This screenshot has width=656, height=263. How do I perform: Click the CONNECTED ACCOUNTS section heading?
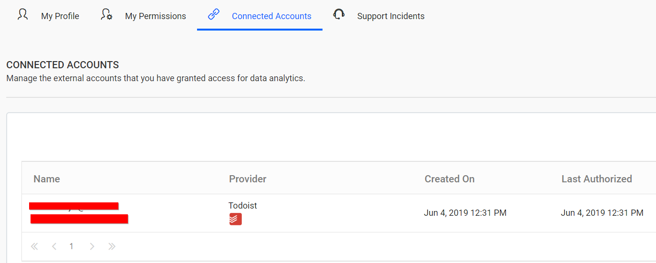pyautogui.click(x=62, y=65)
